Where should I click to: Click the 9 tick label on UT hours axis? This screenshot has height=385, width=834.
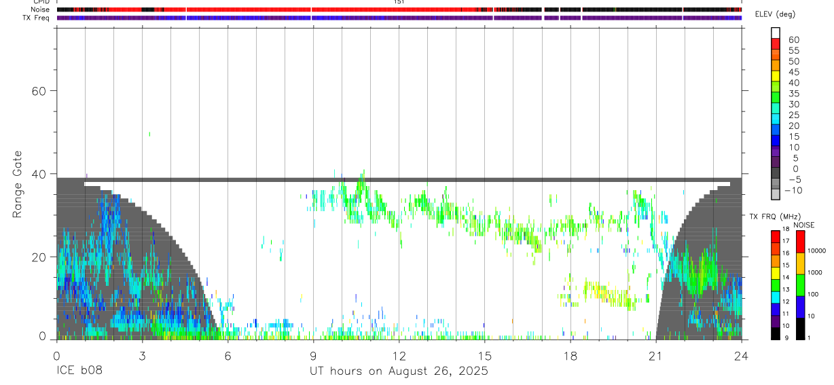pos(313,356)
